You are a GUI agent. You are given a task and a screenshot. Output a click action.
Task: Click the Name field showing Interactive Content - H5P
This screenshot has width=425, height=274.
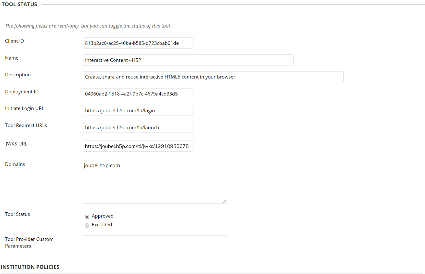click(x=188, y=60)
